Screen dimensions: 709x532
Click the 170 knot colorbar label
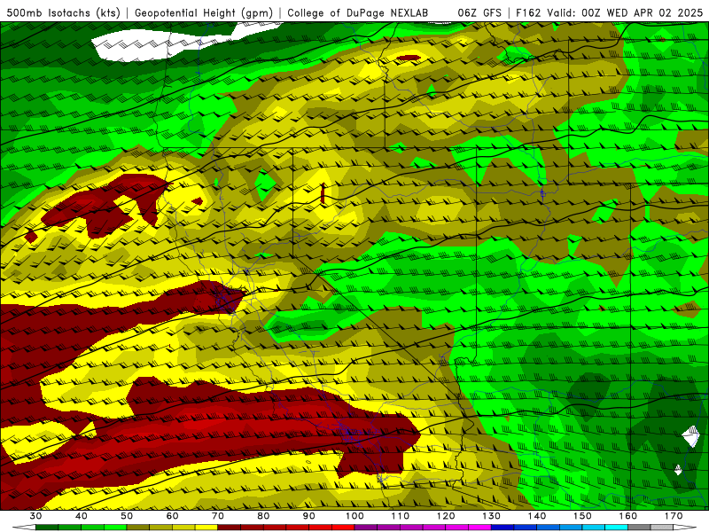point(674,516)
